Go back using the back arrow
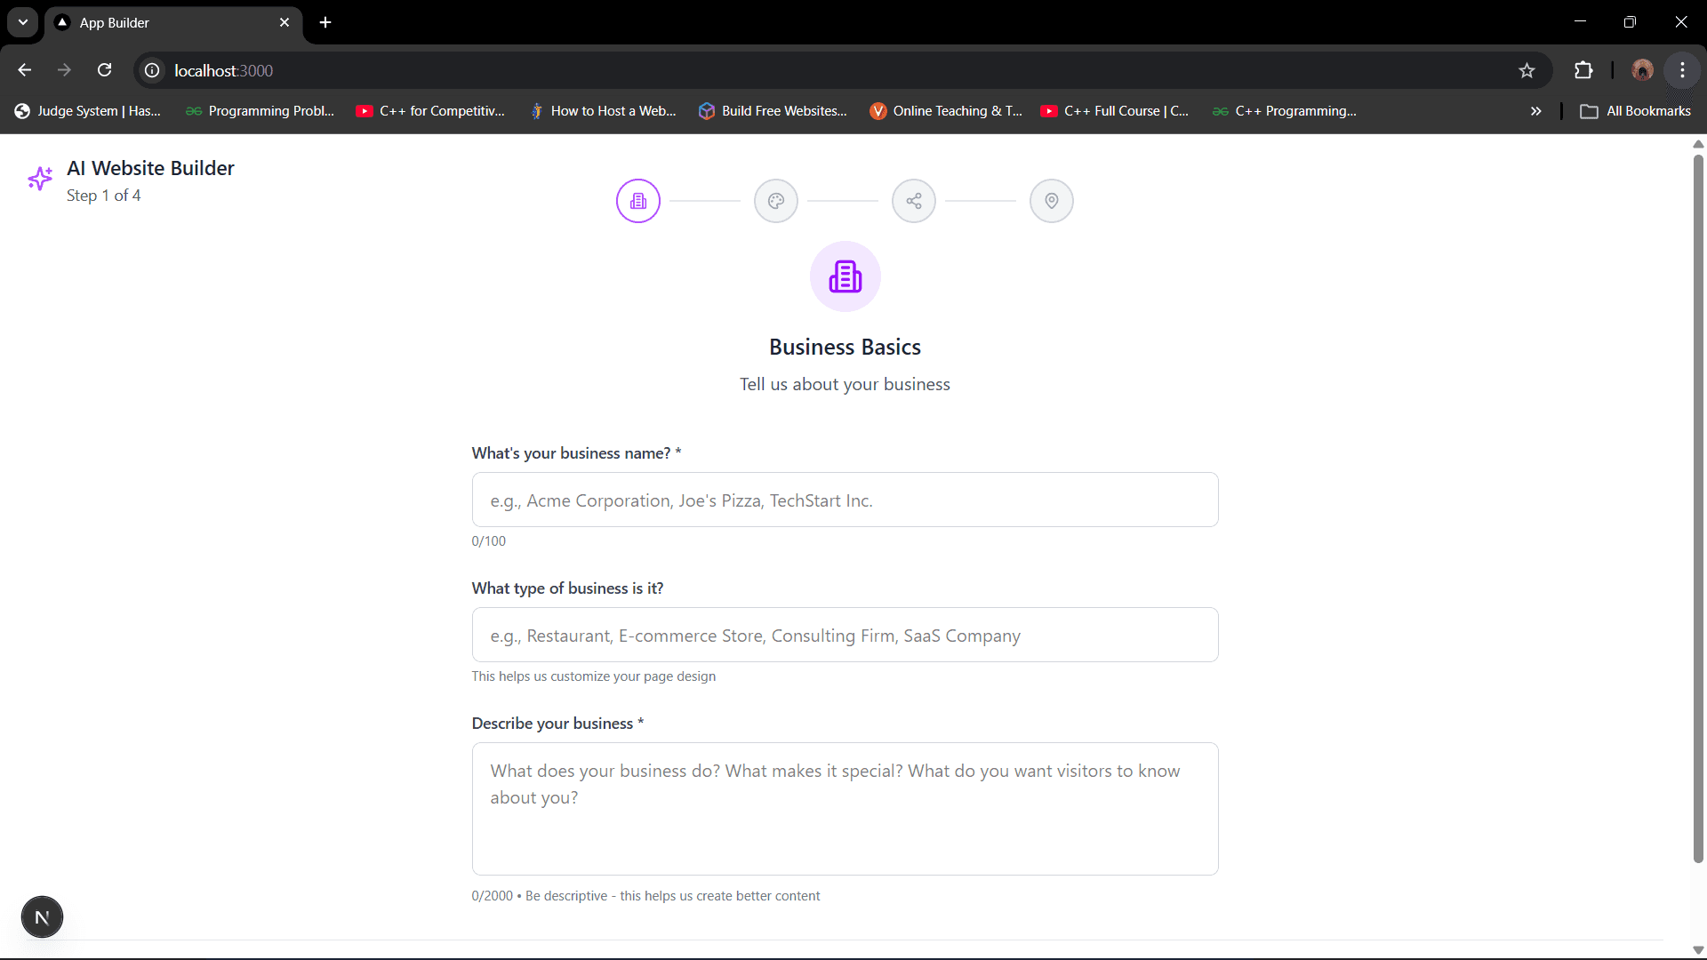The width and height of the screenshot is (1707, 960). (24, 69)
